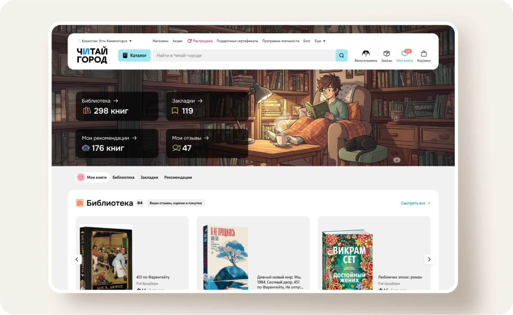Open the Мои отзывы 47 card
513x315 pixels.
tap(207, 143)
